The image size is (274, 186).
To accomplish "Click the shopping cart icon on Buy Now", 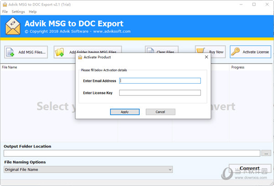I will point(200,51).
